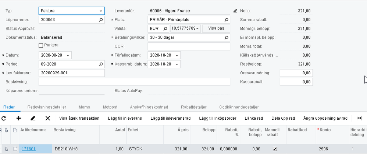Open the Period lookup magnifier
The image size is (367, 168).
(x=101, y=64)
